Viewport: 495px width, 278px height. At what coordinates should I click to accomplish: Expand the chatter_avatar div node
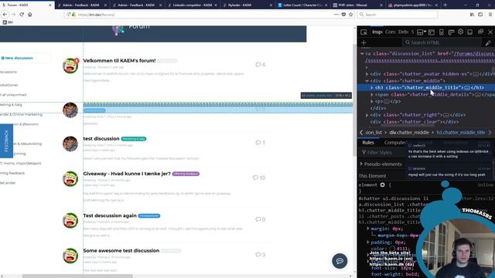tap(367, 74)
